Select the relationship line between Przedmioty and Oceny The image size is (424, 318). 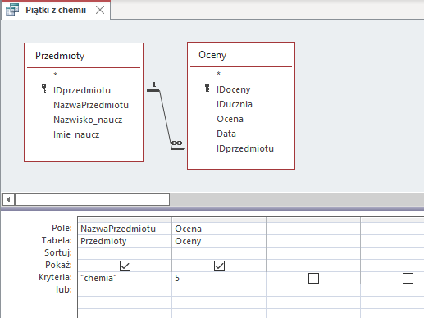click(x=166, y=120)
